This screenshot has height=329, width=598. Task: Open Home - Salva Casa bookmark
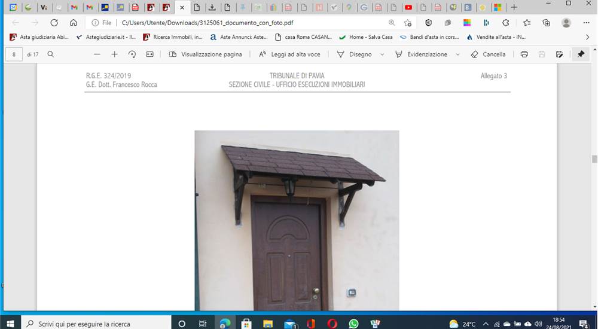(x=366, y=37)
